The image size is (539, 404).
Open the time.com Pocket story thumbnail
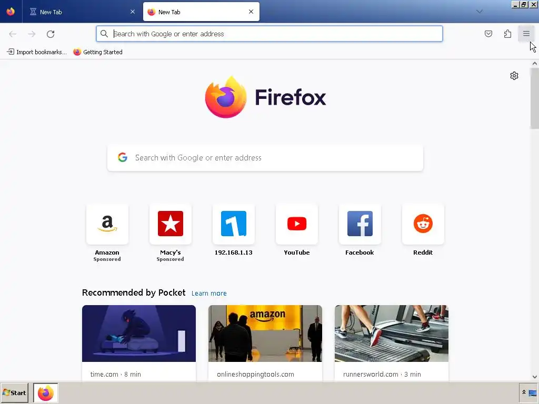point(139,333)
